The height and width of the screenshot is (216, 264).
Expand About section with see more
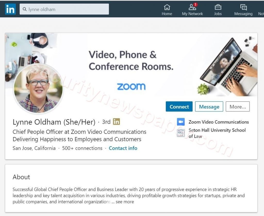click(125, 202)
